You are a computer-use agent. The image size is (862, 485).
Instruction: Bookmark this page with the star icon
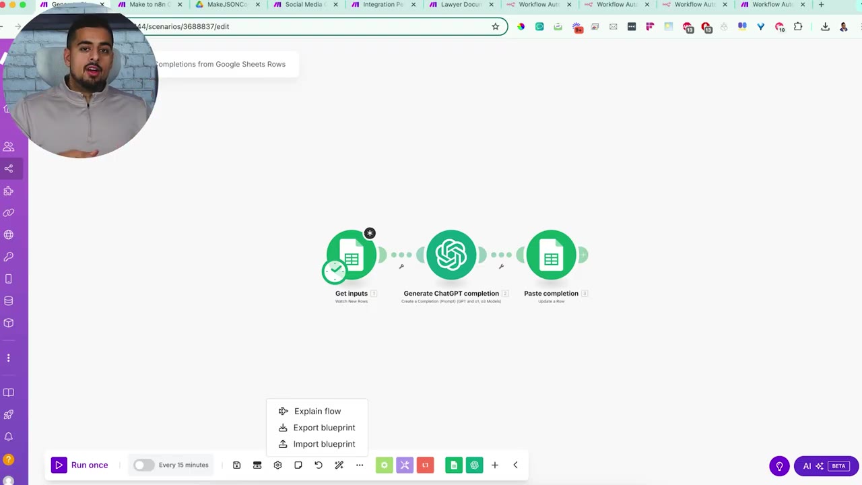pos(496,27)
